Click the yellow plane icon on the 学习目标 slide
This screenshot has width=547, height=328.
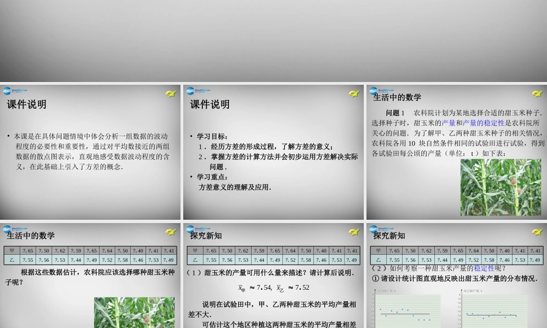(354, 93)
